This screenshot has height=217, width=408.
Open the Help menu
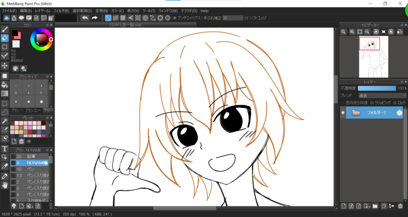coord(205,11)
